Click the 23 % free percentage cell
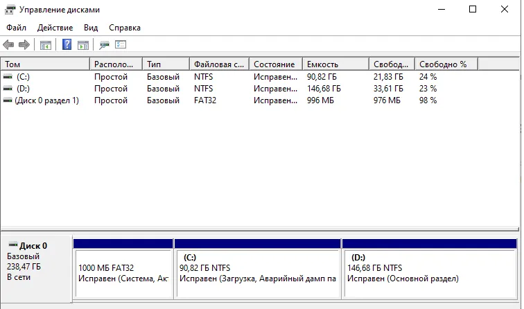524x309 pixels. click(428, 89)
